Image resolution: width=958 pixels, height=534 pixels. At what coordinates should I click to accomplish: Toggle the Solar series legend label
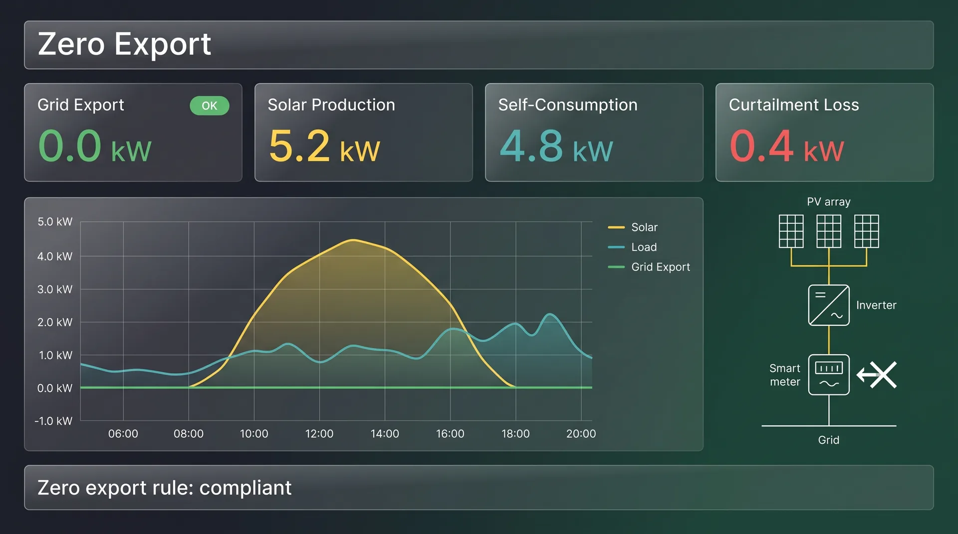pos(645,227)
